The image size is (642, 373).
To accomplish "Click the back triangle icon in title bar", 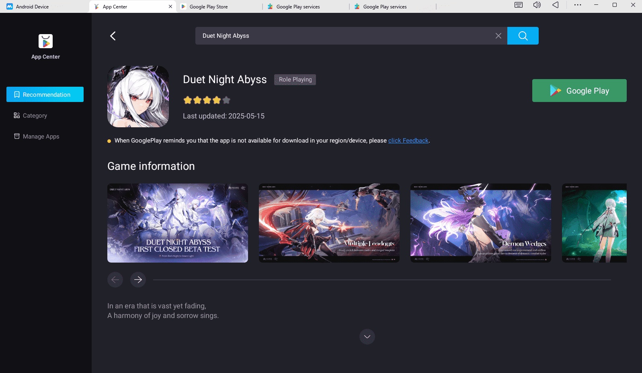I will tap(555, 5).
